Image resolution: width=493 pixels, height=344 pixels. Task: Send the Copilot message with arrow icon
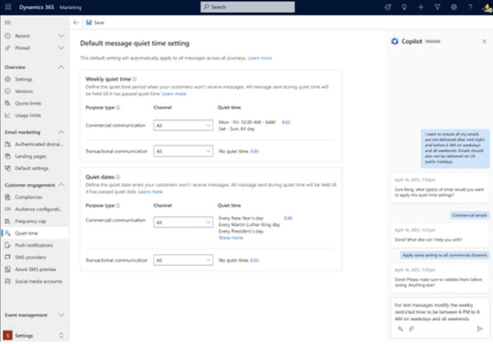(x=480, y=329)
